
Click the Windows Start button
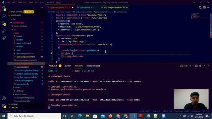[x=4, y=116]
